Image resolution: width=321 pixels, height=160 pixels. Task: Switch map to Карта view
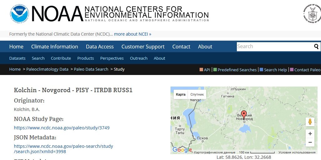coord(181,94)
